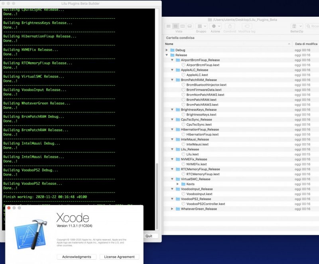Open the License Agreement
319x264 pixels.
coord(119,257)
